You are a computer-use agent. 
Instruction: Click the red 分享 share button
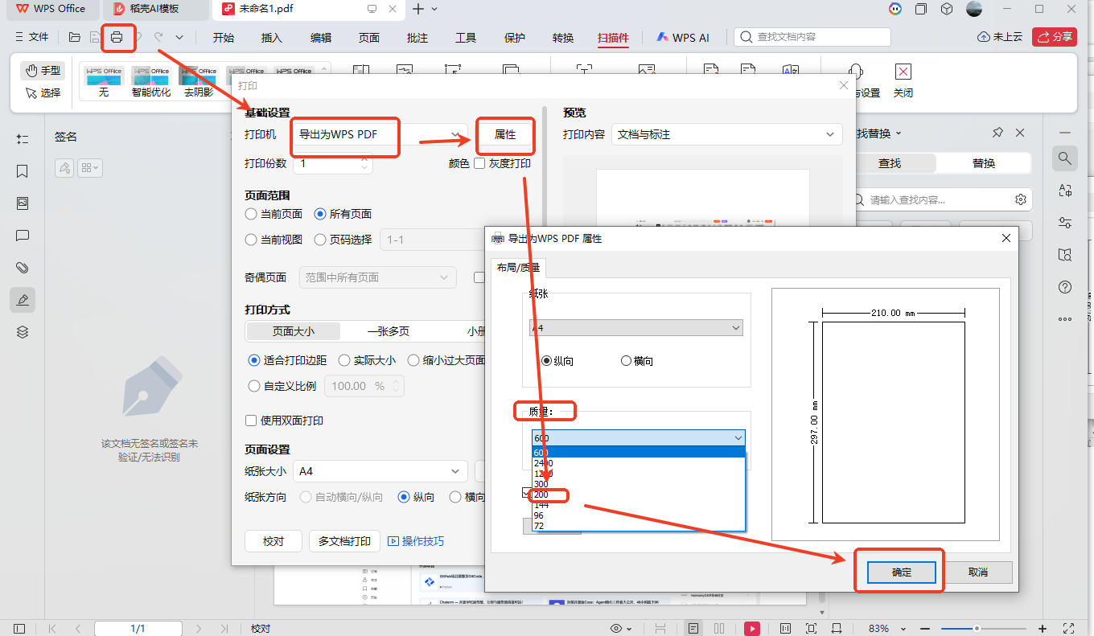(1055, 37)
